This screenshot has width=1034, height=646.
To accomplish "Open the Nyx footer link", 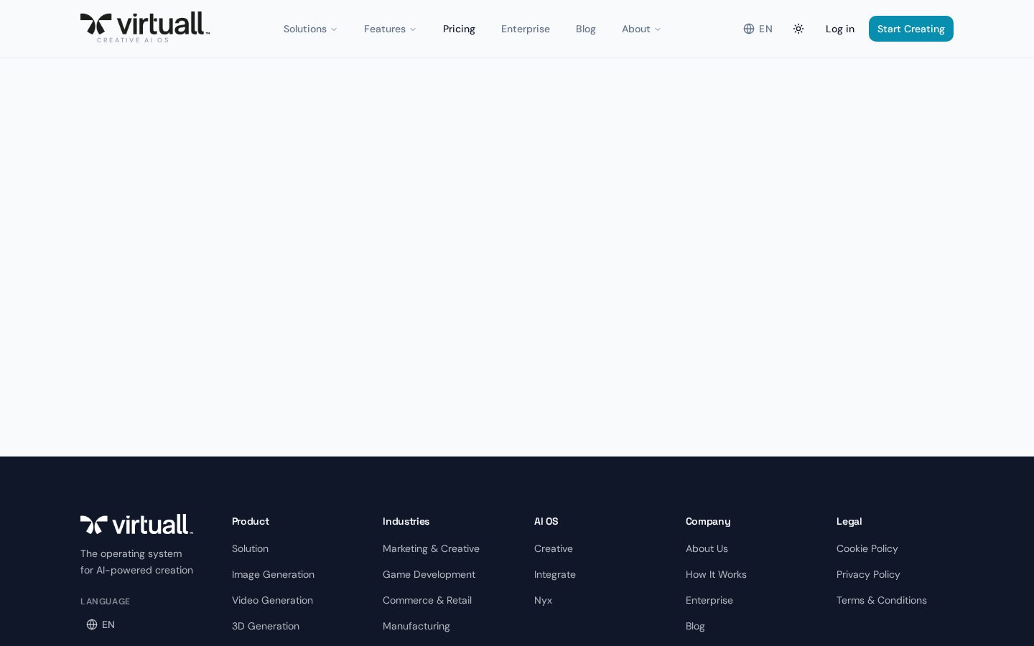I will (543, 600).
